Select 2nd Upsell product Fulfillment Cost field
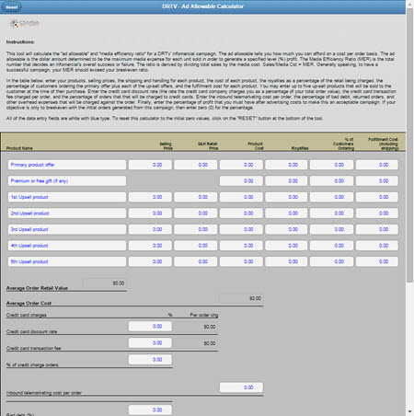Image resolution: width=414 pixels, height=416 pixels. 377,214
